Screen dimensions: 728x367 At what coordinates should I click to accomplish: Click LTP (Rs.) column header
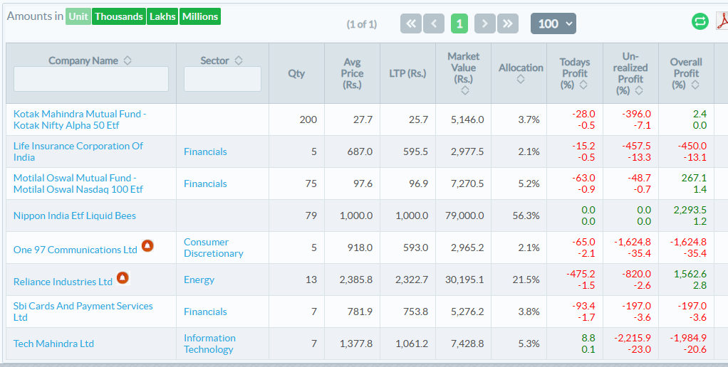click(x=407, y=73)
